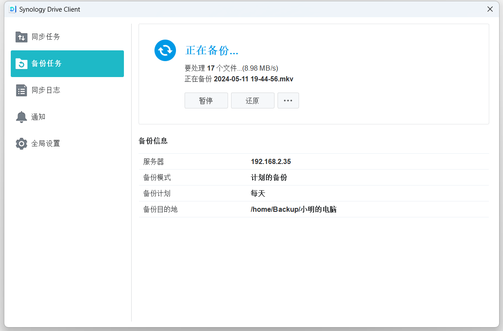
Task: Click the blue circular backup status icon
Action: pyautogui.click(x=165, y=50)
